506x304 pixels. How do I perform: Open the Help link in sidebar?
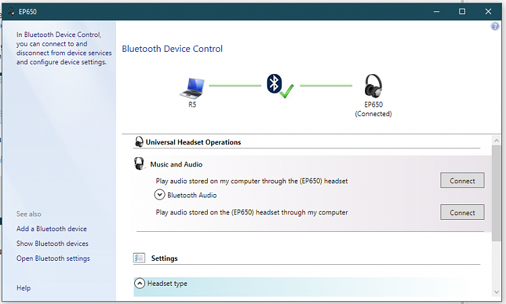pyautogui.click(x=24, y=288)
